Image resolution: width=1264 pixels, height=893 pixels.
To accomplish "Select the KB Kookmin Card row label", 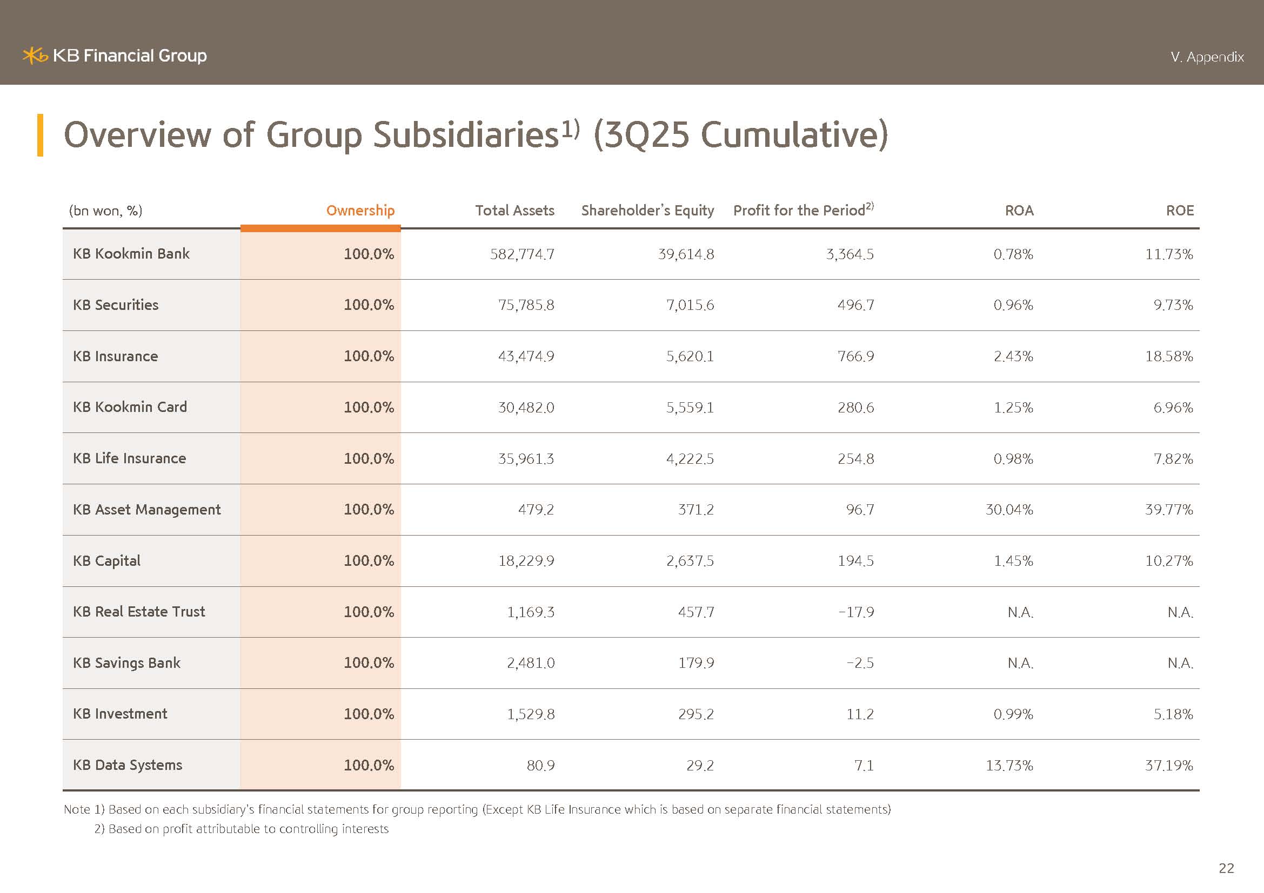I will (130, 407).
